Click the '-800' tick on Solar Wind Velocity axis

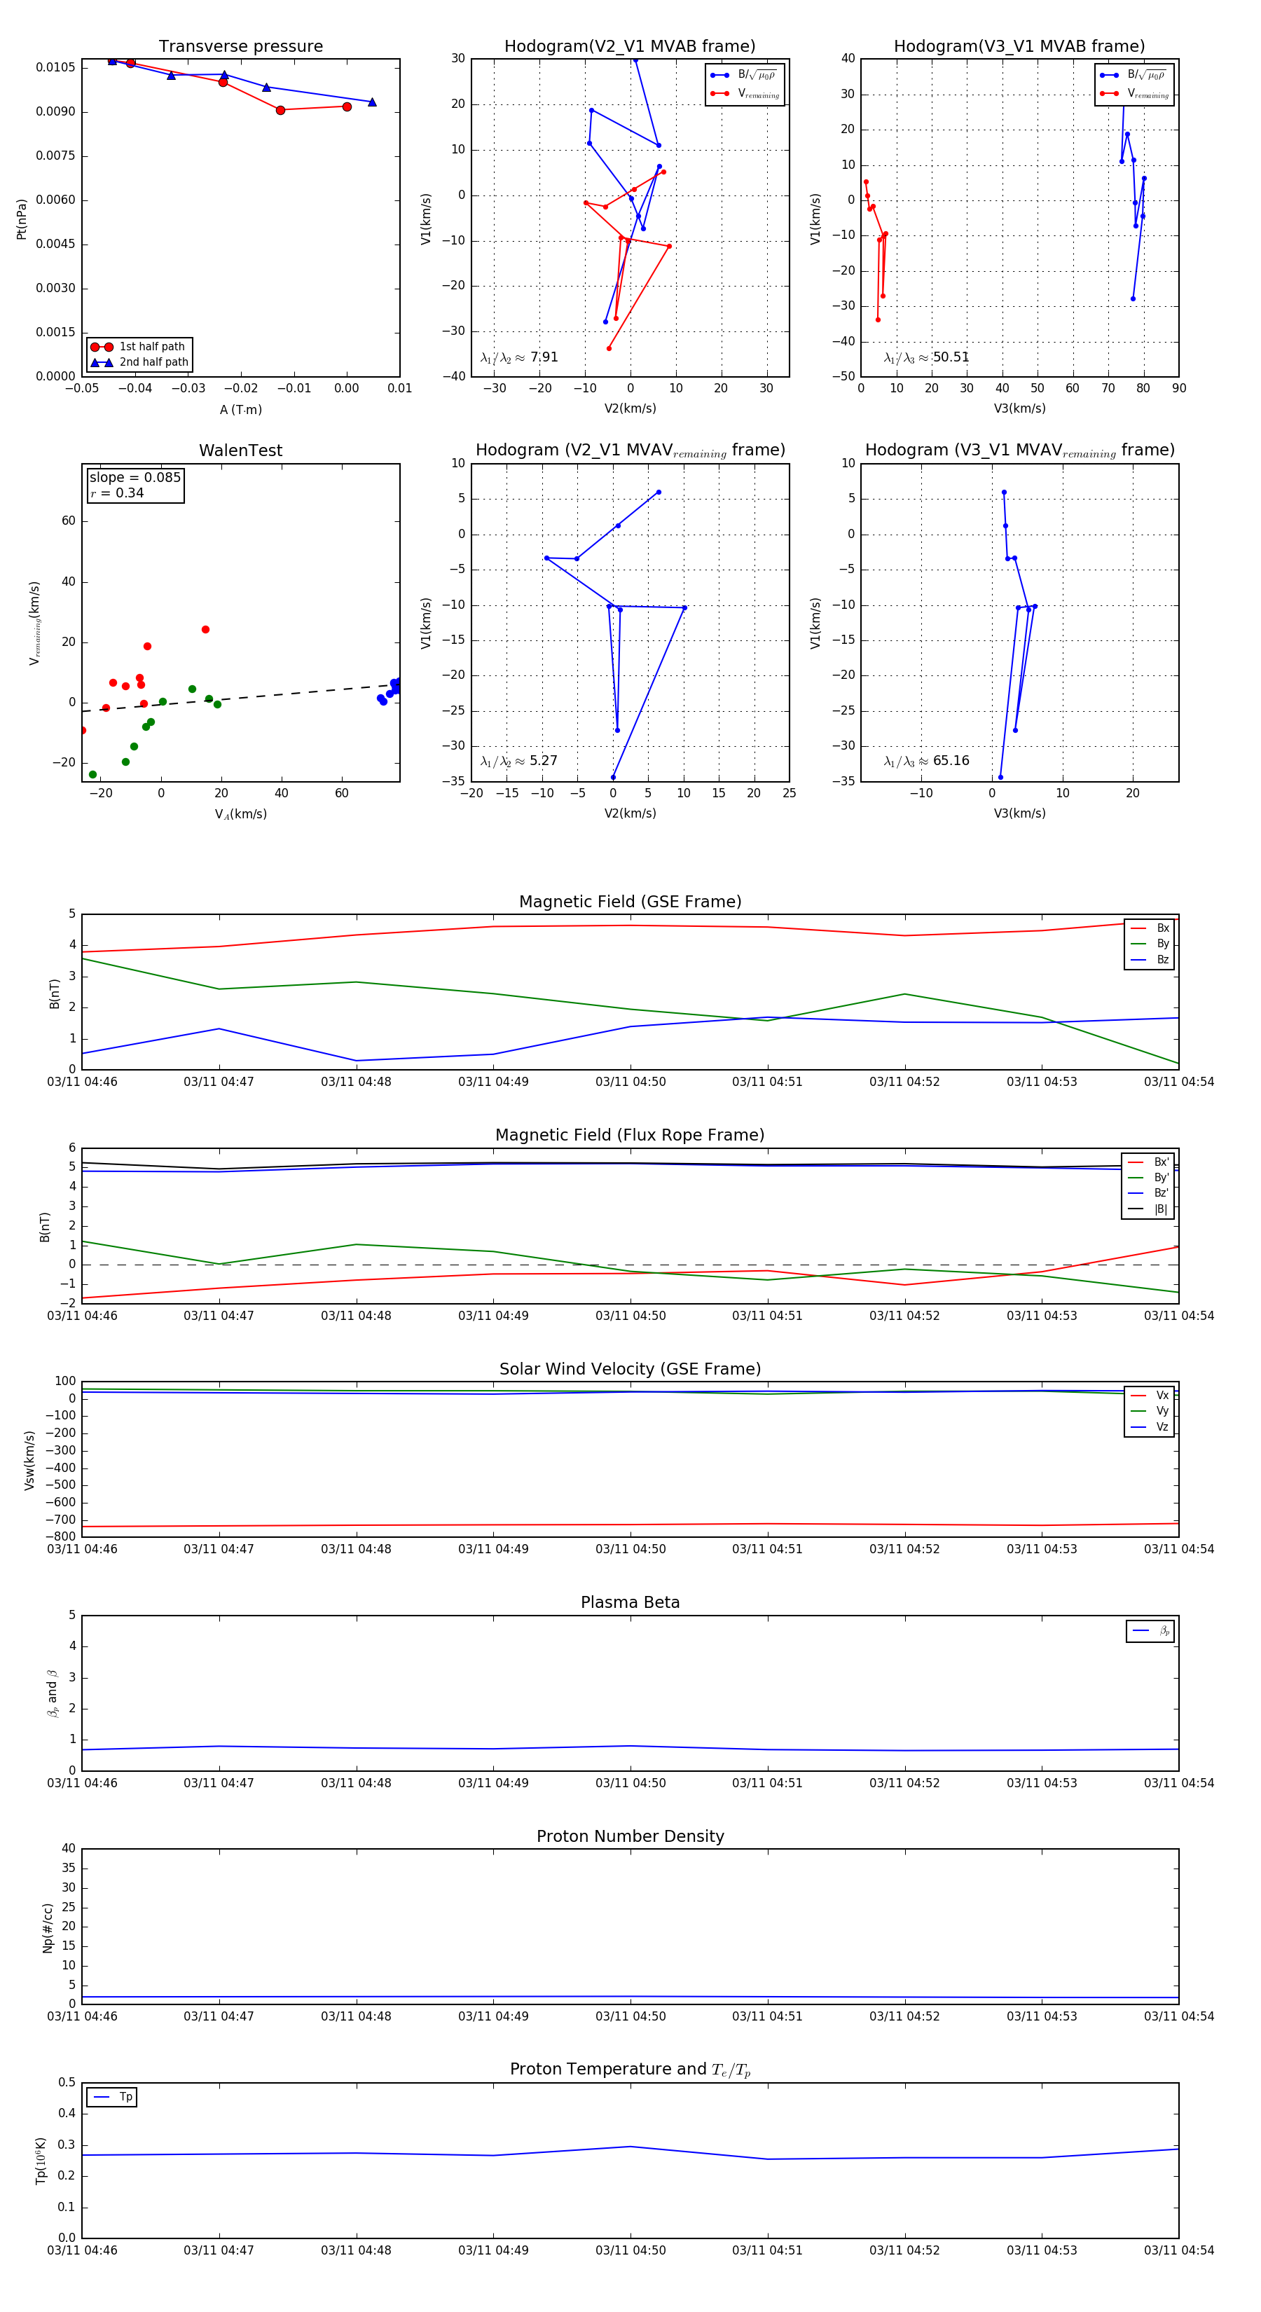pyautogui.click(x=60, y=1537)
